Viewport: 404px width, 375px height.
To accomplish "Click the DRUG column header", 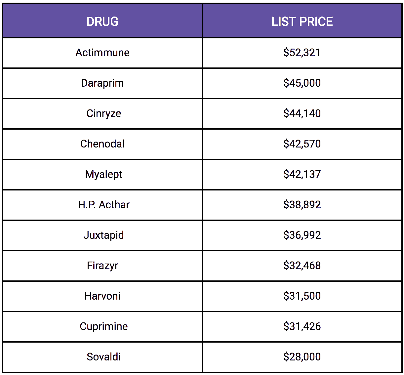I will [x=102, y=21].
